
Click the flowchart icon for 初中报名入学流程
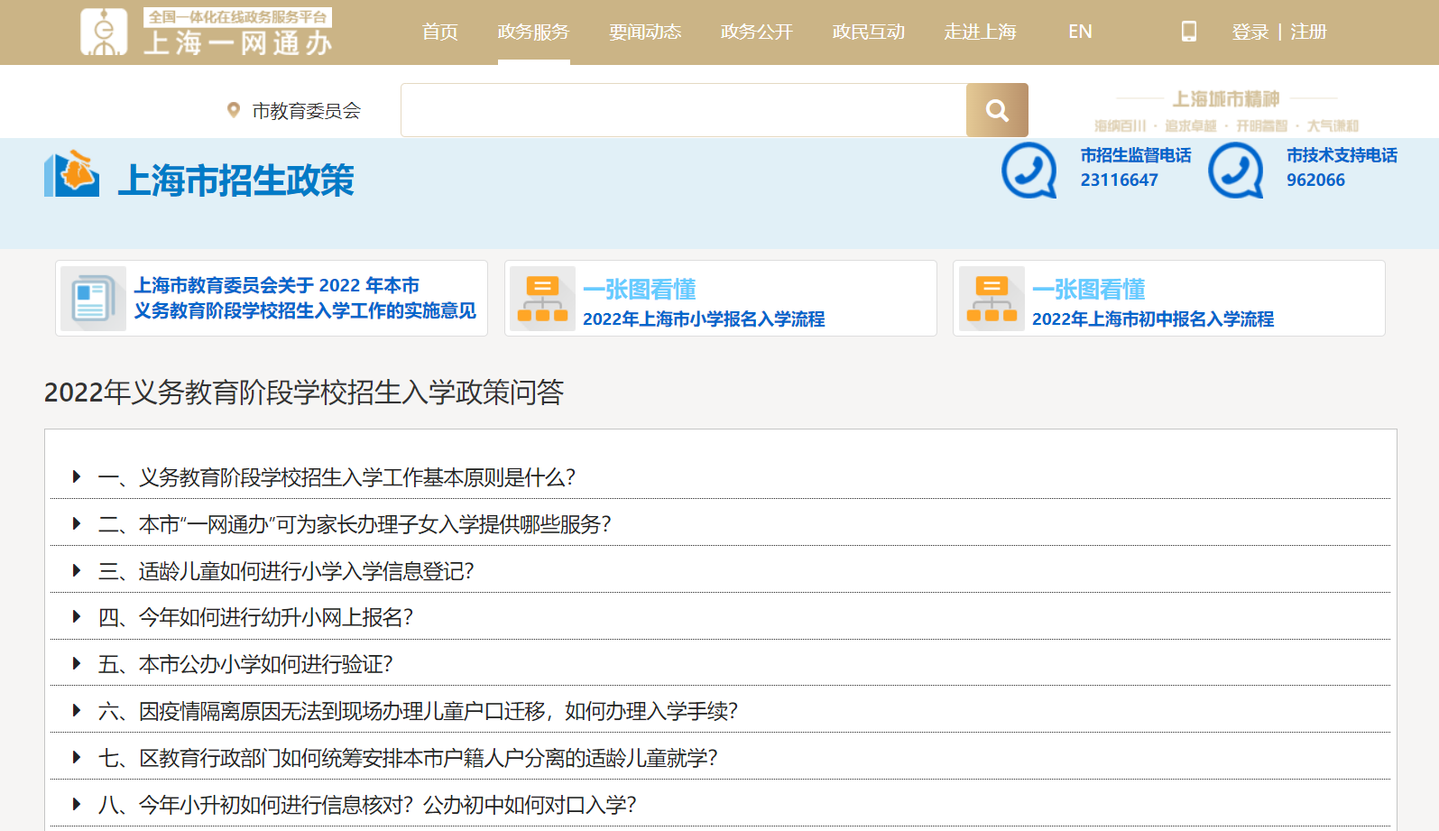992,299
